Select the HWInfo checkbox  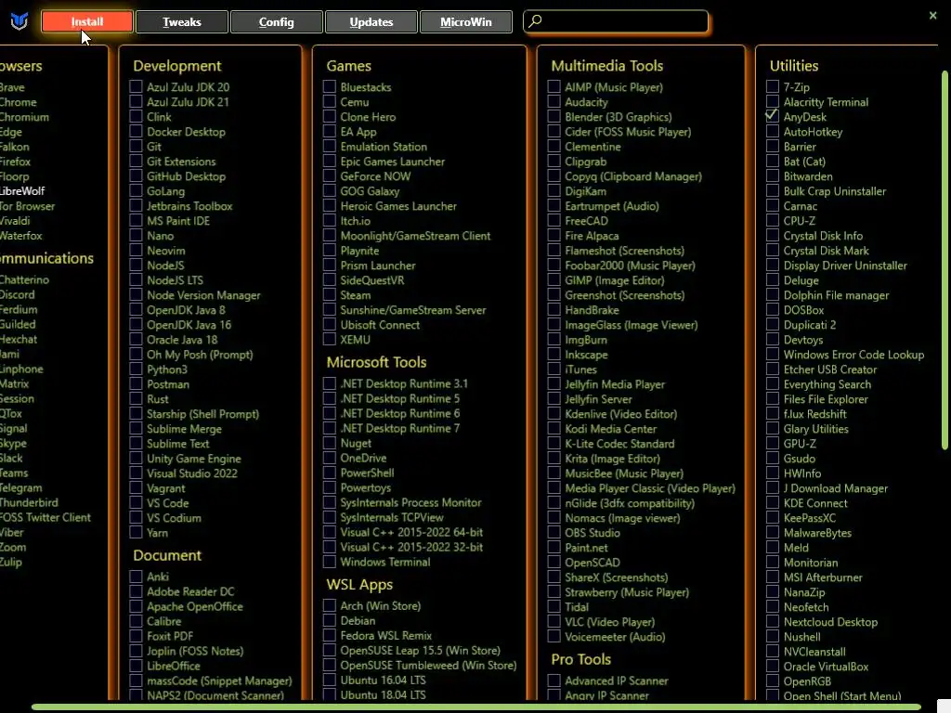coord(772,473)
